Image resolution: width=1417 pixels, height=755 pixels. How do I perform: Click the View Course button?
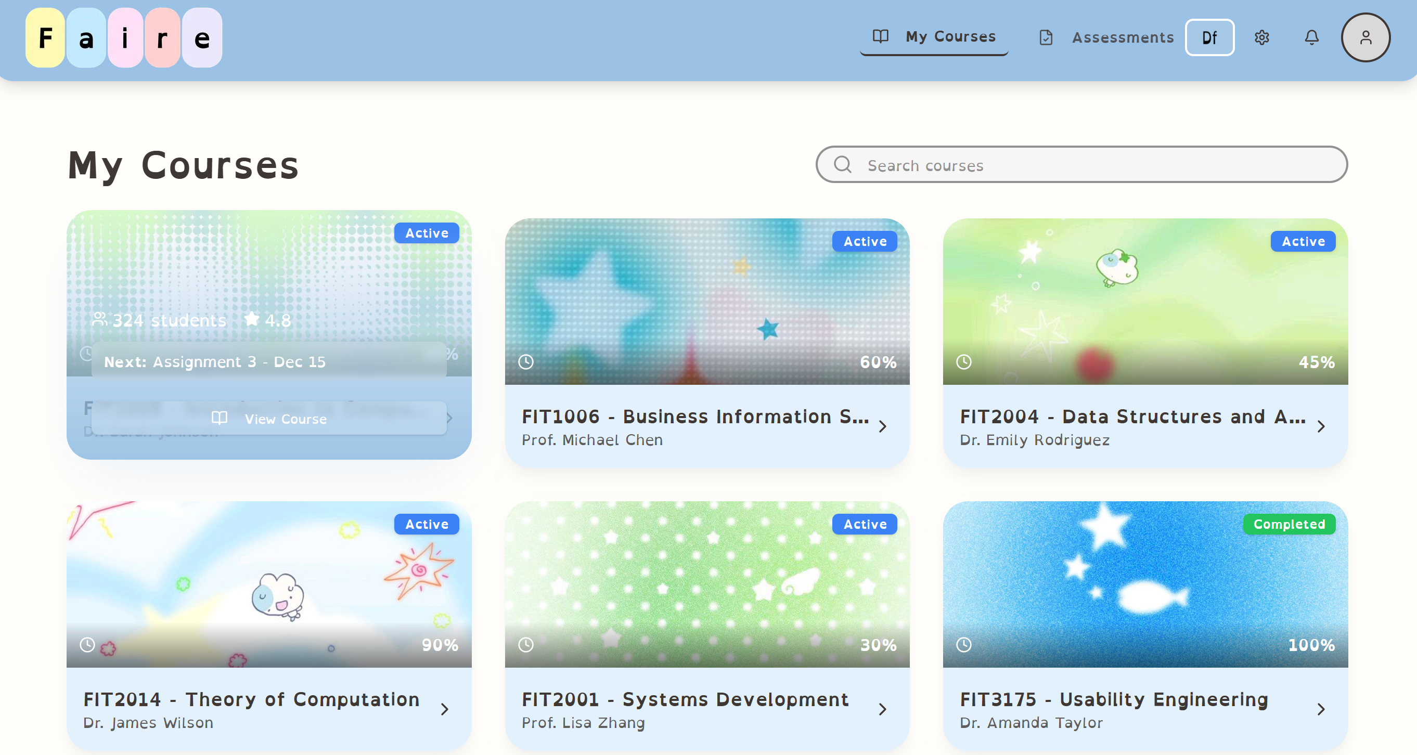tap(269, 419)
